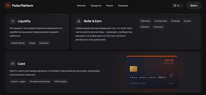Viewport: 206px width, 95px height.
Task: Select the Команда tag in Refer & Earn
Action: point(175,21)
